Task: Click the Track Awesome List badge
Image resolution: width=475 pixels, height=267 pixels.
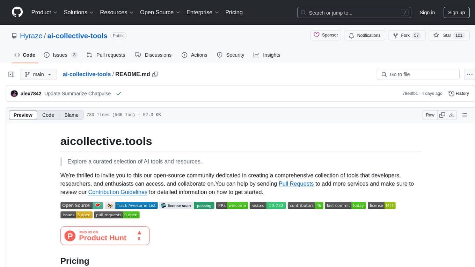Action: click(131, 205)
